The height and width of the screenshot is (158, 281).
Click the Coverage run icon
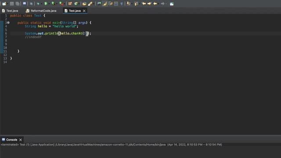[53, 4]
